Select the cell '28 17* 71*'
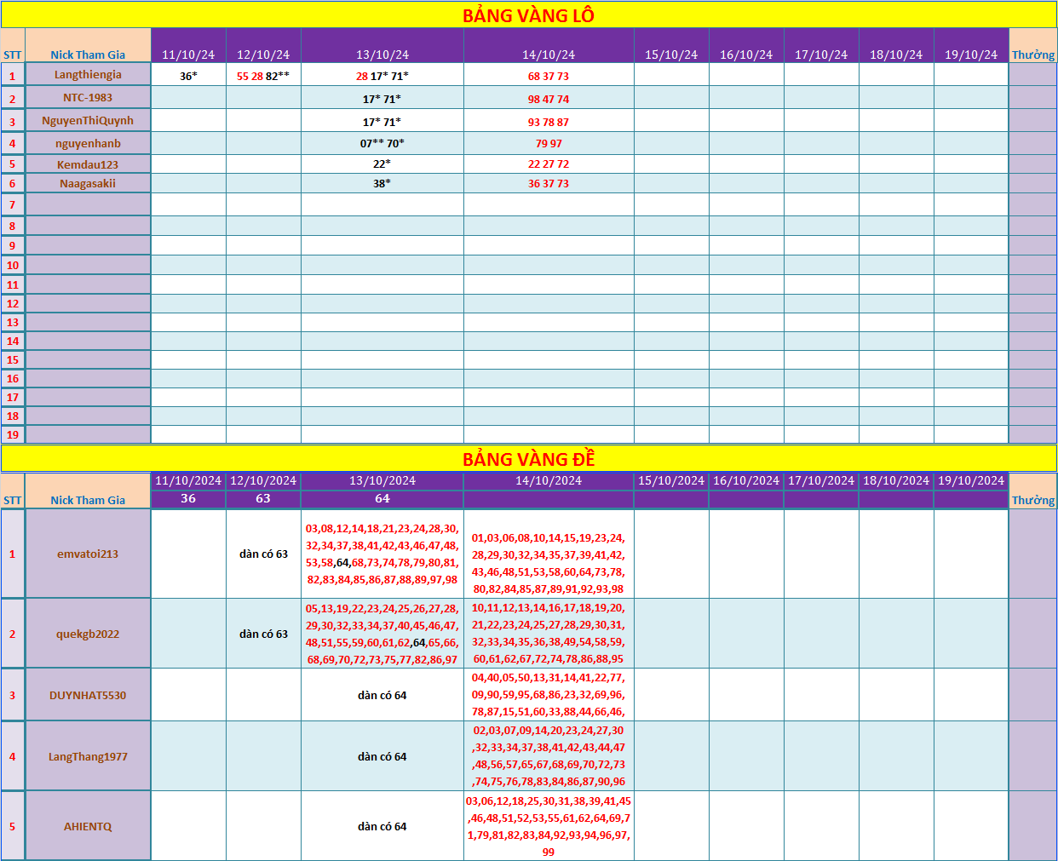Image resolution: width=1058 pixels, height=861 pixels. pyautogui.click(x=382, y=76)
